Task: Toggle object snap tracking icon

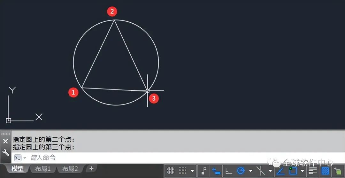Action: (x=280, y=171)
